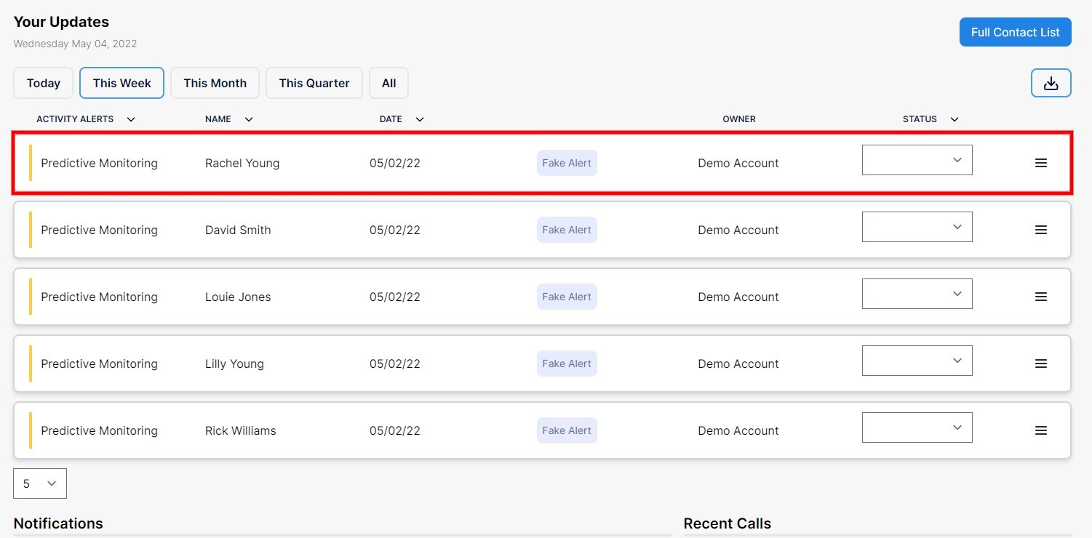Open the status dropdown for Rachel Young
The width and height of the screenshot is (1092, 538).
(917, 159)
